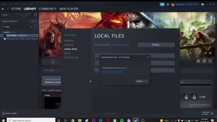
Task: Open the game settings gear icon
Action: (198, 61)
